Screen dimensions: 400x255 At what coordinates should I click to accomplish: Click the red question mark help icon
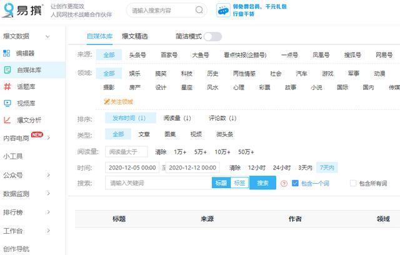tap(284, 183)
